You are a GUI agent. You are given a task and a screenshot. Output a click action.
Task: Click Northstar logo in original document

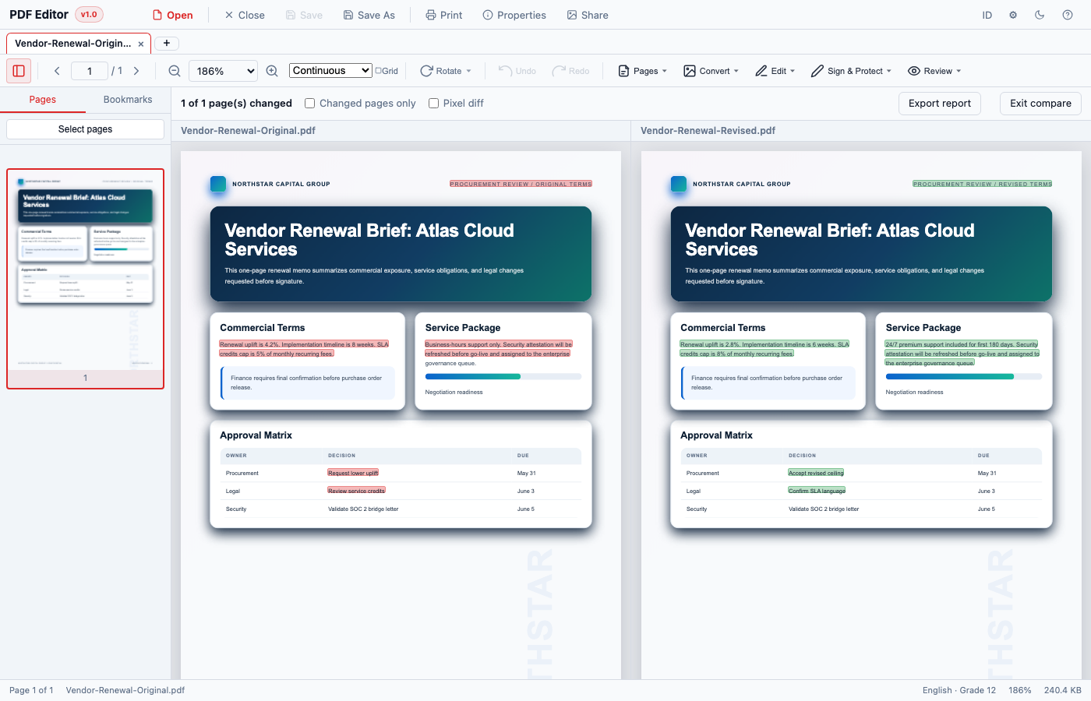tap(218, 184)
